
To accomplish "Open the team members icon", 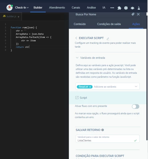I will point(132,8).
